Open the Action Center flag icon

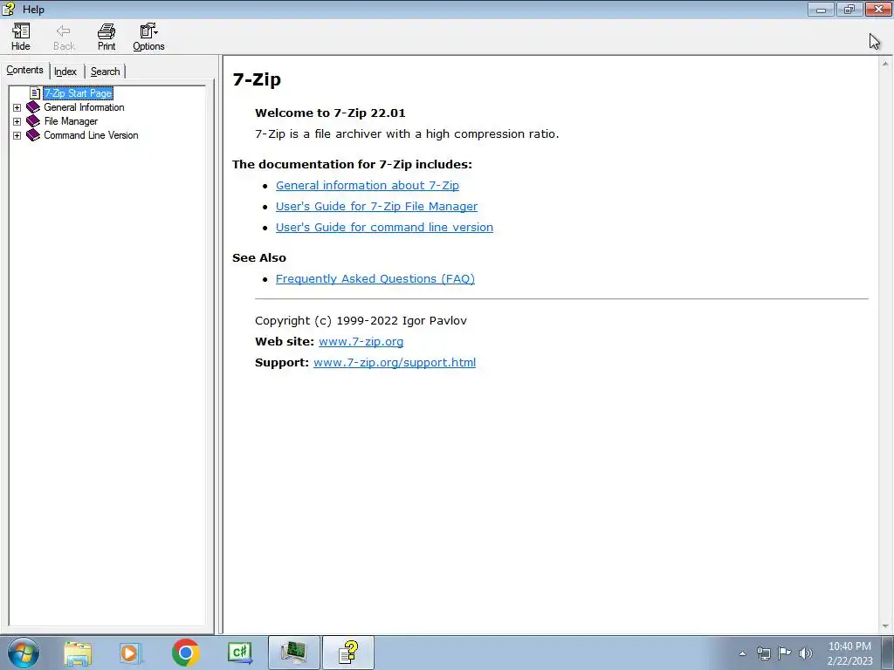785,653
